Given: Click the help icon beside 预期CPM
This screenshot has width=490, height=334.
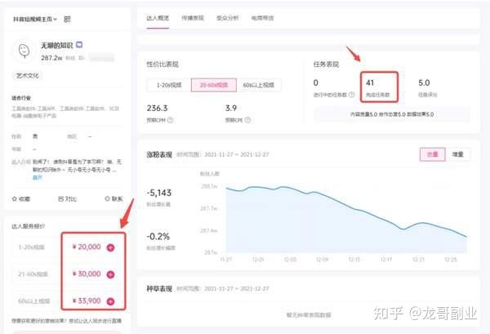Looking at the screenshot, I should point(171,120).
